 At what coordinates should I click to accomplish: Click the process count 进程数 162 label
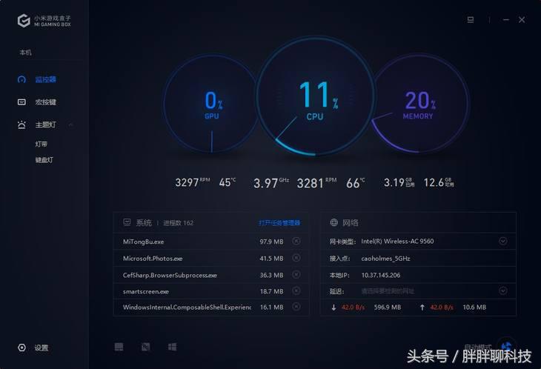click(x=178, y=223)
